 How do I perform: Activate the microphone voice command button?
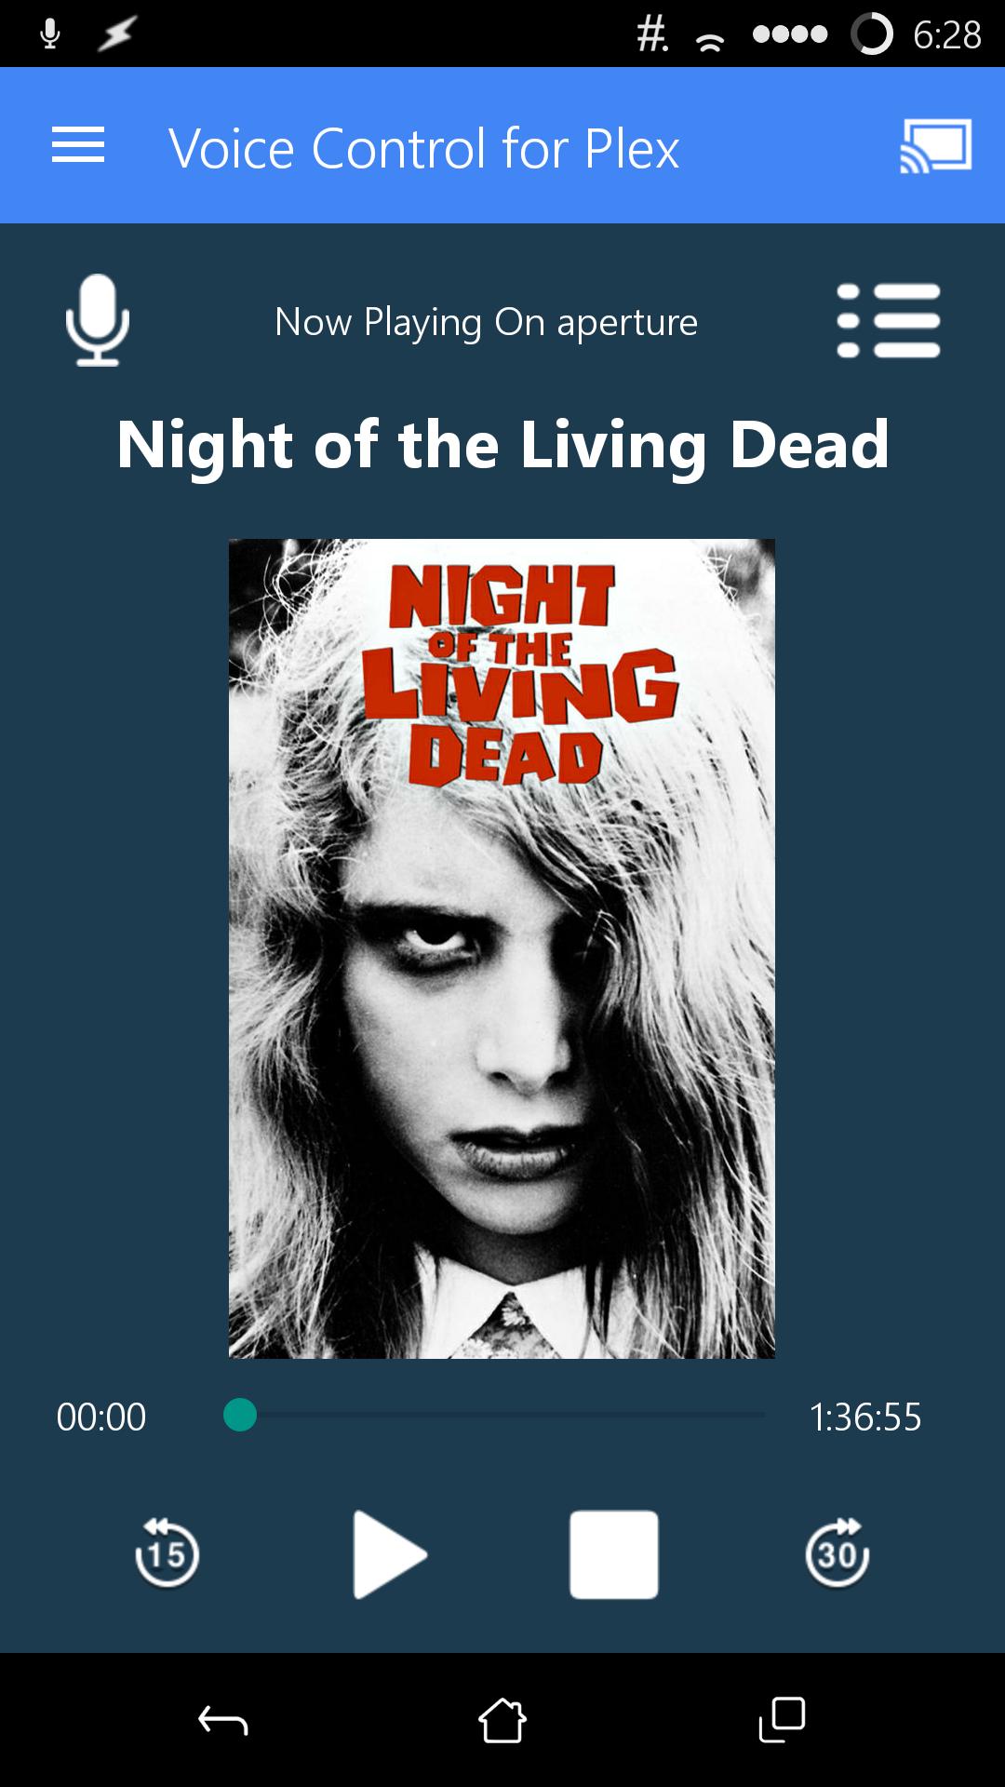coord(98,320)
